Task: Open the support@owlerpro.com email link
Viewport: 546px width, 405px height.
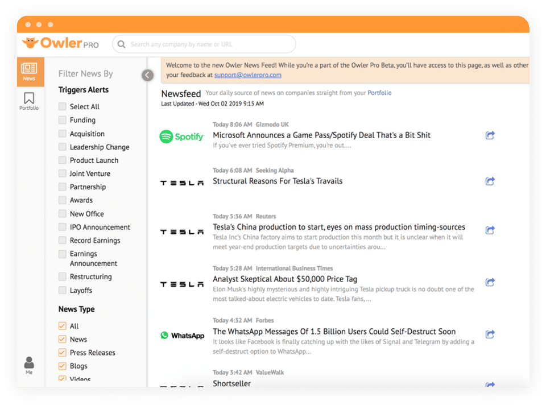Action: 248,75
